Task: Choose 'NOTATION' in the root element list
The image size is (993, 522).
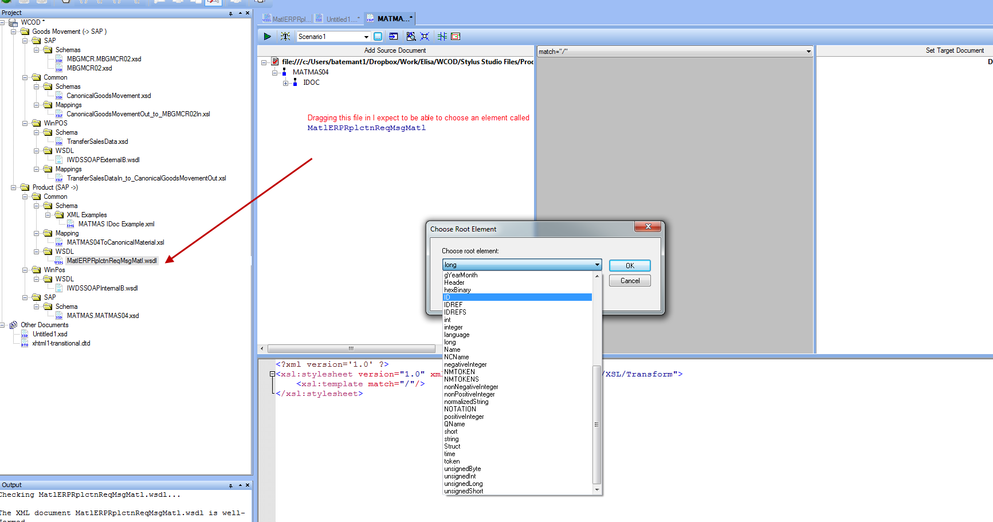Action: [517, 409]
